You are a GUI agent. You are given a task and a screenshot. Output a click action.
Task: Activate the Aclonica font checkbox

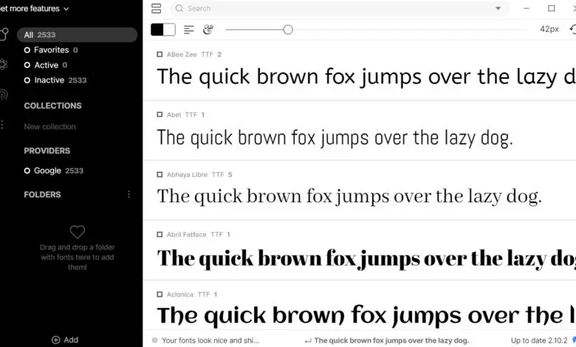[x=160, y=295]
